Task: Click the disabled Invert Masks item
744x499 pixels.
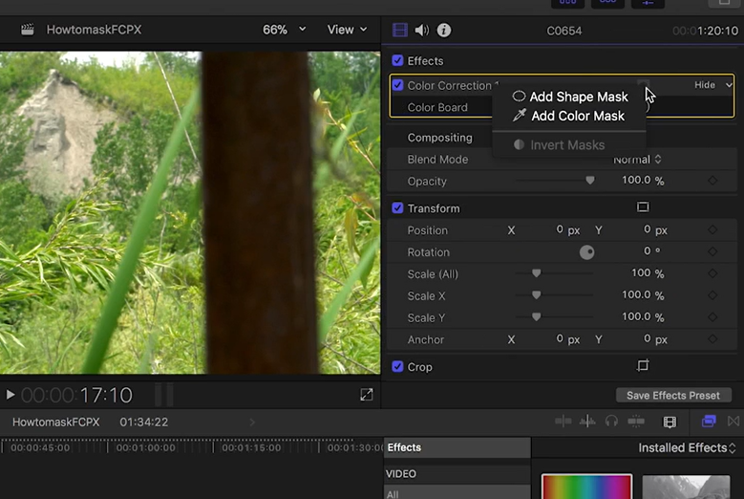Action: [x=559, y=144]
